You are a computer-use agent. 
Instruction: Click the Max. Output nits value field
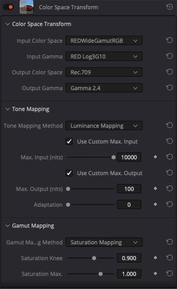pos(129,189)
